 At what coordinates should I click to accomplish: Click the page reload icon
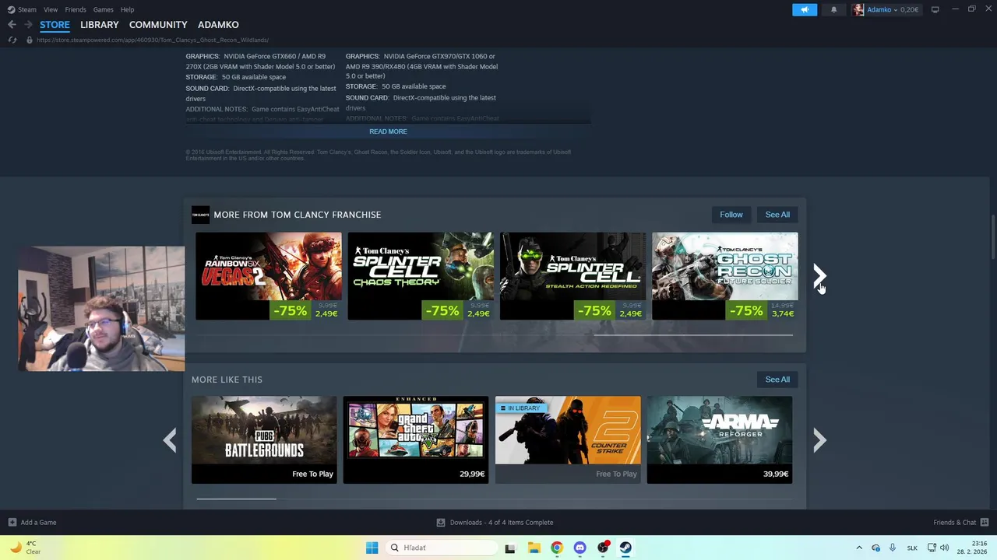point(12,40)
